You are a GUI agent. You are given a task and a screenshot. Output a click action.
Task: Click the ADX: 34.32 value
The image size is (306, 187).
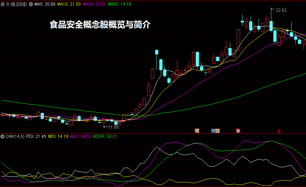point(81,136)
